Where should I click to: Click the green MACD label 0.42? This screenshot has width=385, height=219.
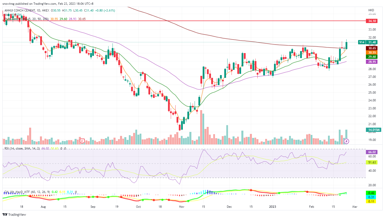371,193
